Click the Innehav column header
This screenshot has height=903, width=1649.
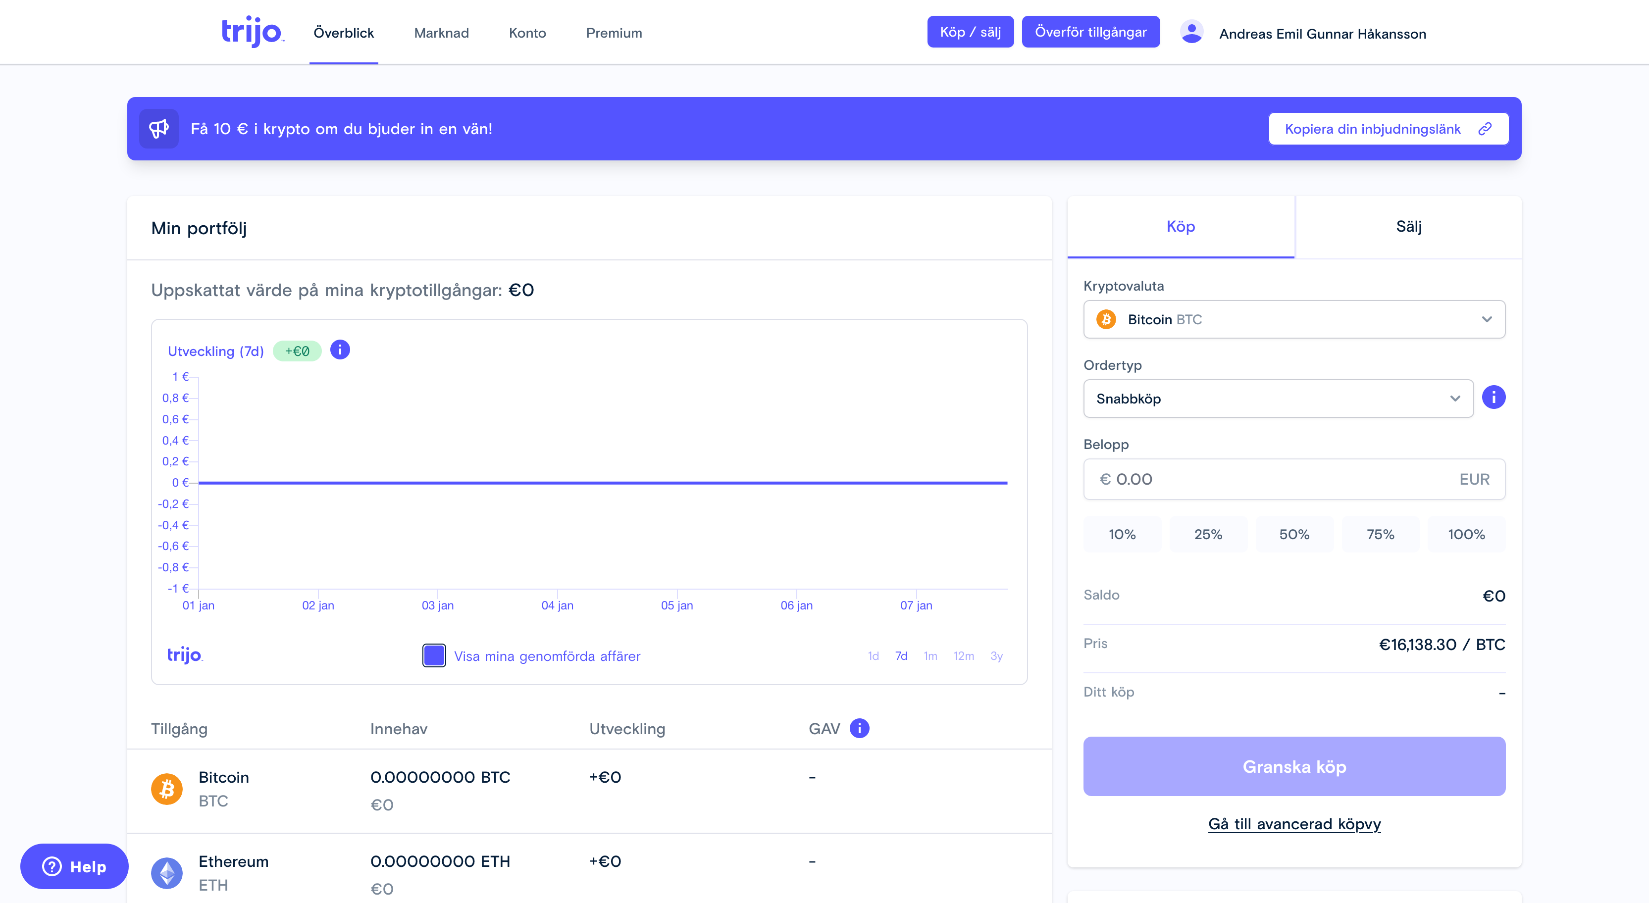click(398, 729)
